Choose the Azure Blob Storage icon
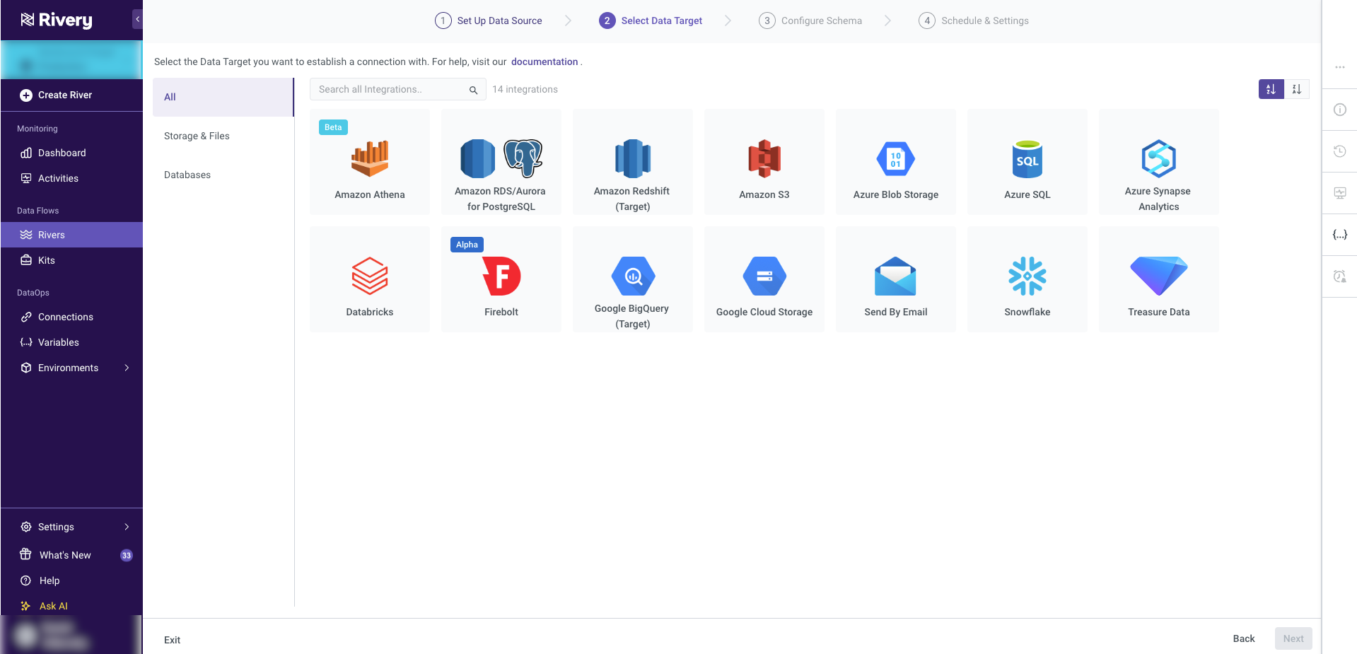This screenshot has width=1357, height=654. click(896, 159)
